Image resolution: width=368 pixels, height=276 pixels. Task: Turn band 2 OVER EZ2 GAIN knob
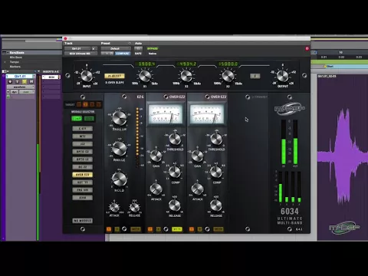(x=156, y=156)
